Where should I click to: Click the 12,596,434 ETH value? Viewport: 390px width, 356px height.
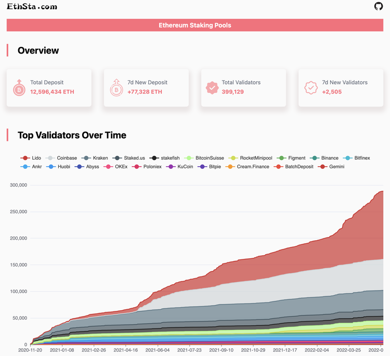(52, 92)
